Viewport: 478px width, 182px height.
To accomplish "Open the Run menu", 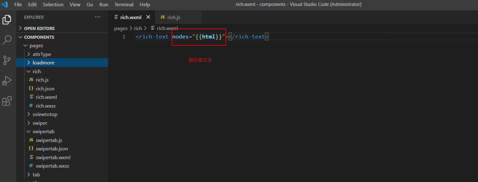I will (x=104, y=4).
